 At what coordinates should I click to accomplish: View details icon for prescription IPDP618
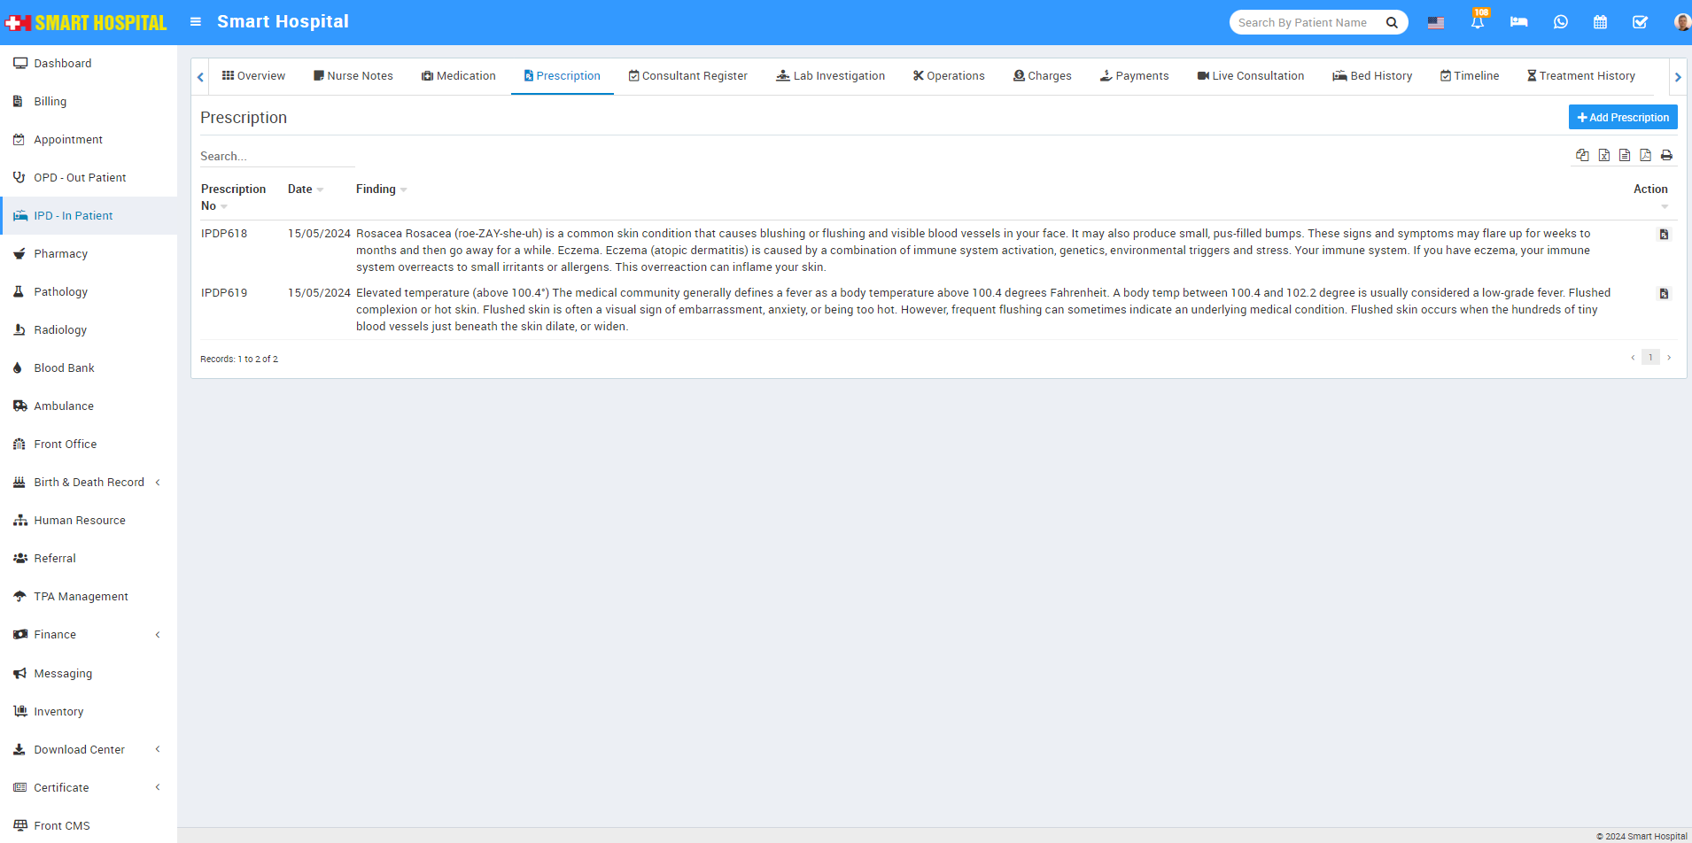click(1665, 234)
